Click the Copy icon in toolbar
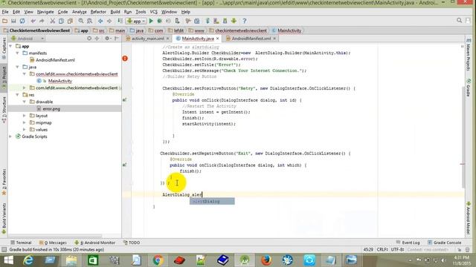476x267 pixels. [61, 21]
